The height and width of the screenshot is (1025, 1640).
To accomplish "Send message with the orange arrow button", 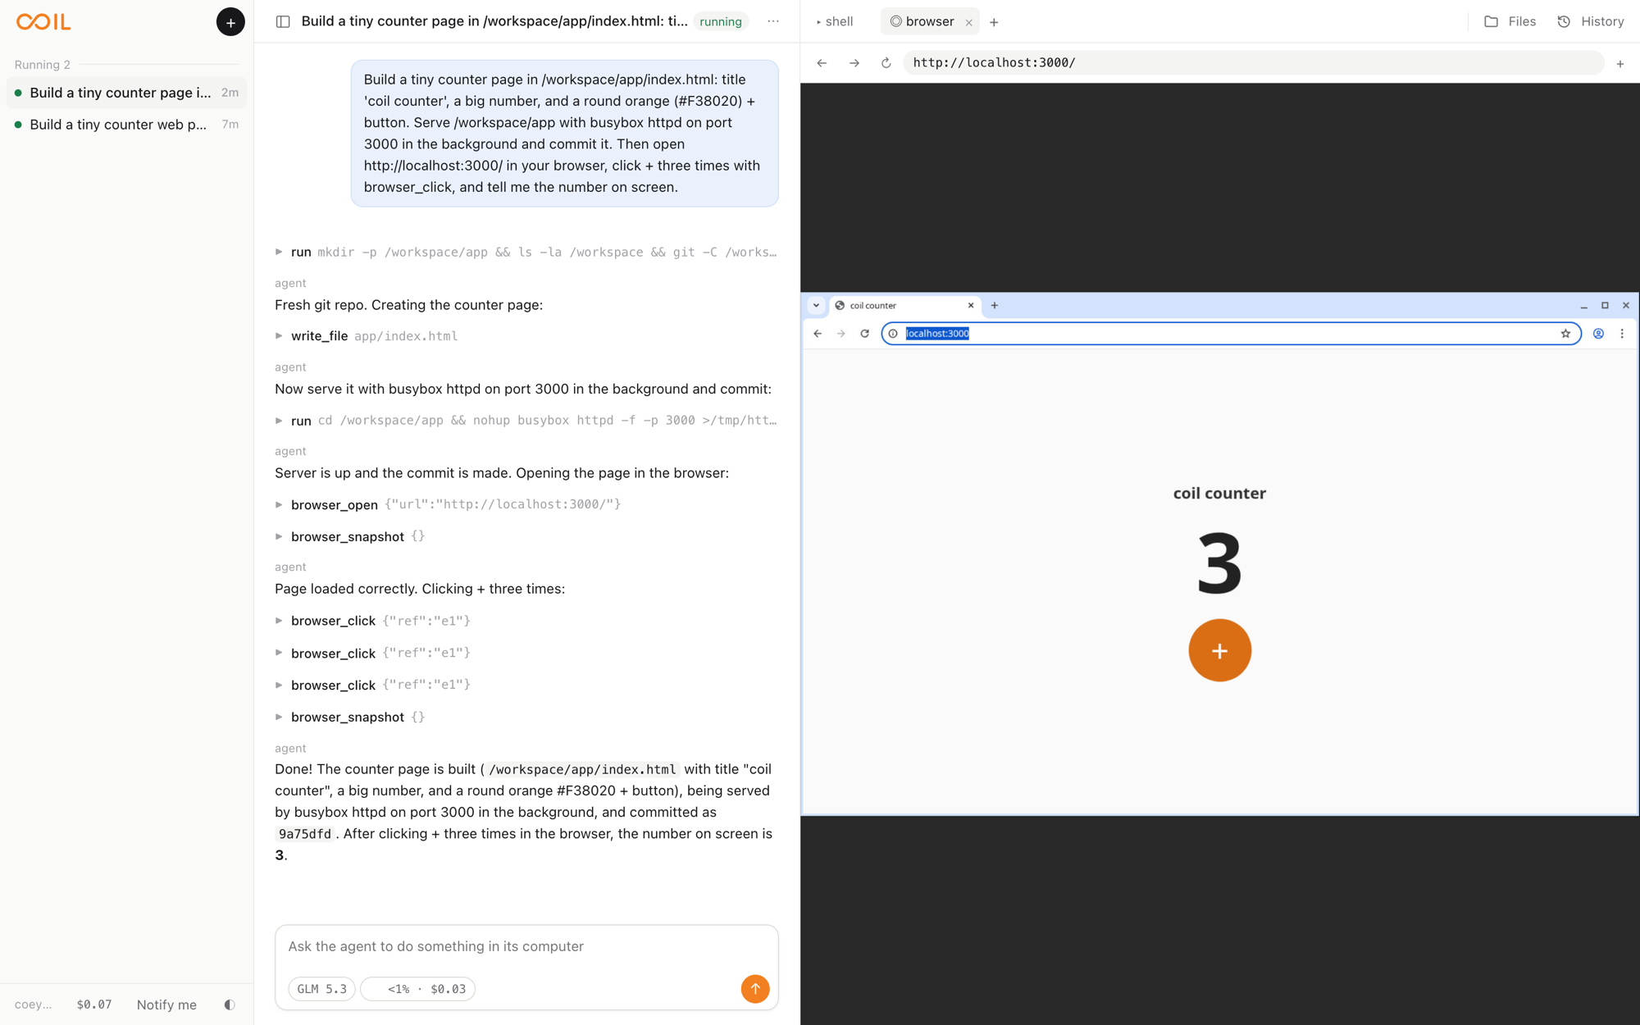I will click(755, 989).
